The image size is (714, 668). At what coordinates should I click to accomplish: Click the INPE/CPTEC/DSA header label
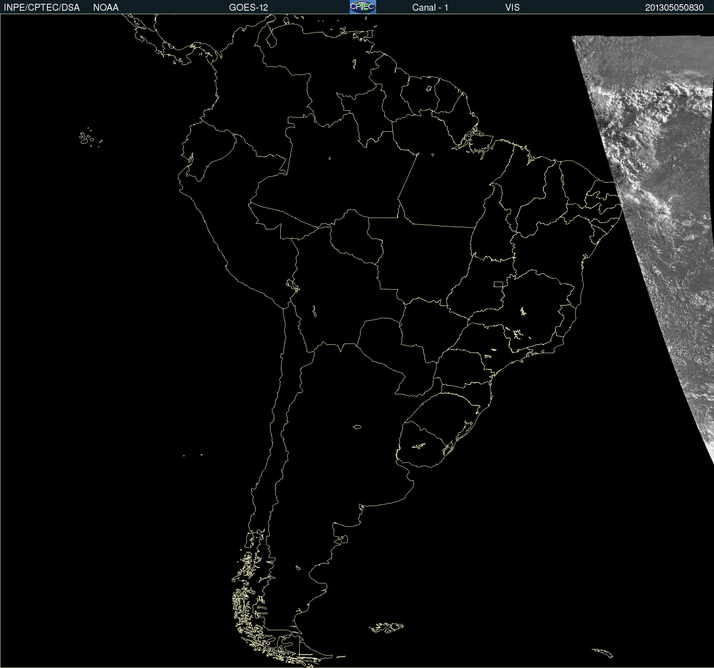42,8
